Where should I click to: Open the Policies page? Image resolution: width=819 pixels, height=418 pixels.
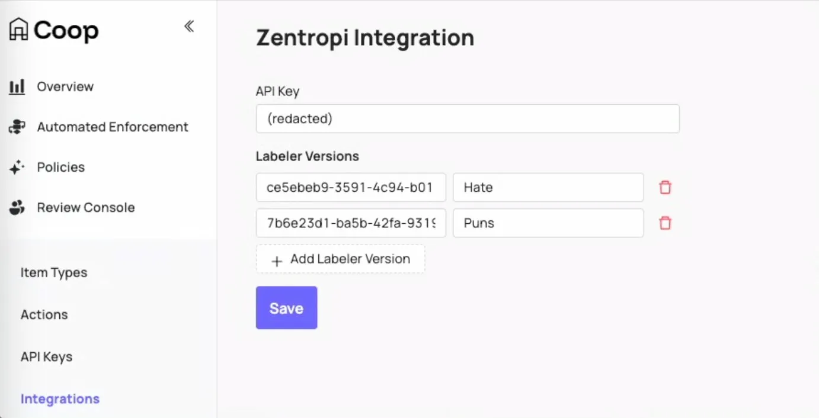pos(61,168)
